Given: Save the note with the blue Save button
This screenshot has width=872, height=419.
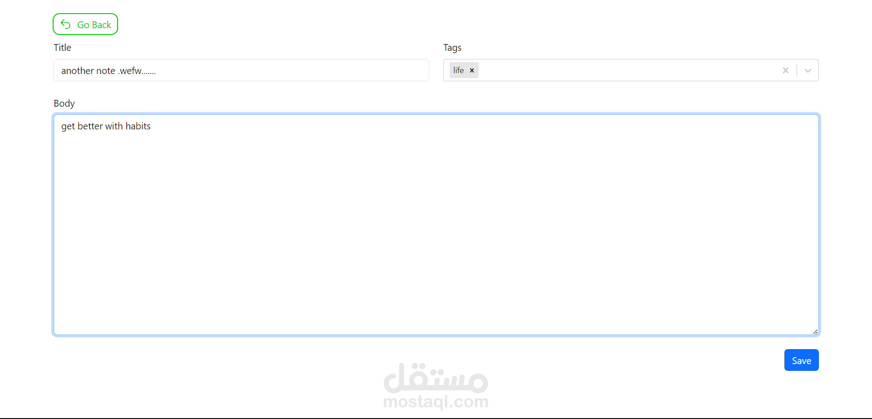Looking at the screenshot, I should click(x=801, y=360).
